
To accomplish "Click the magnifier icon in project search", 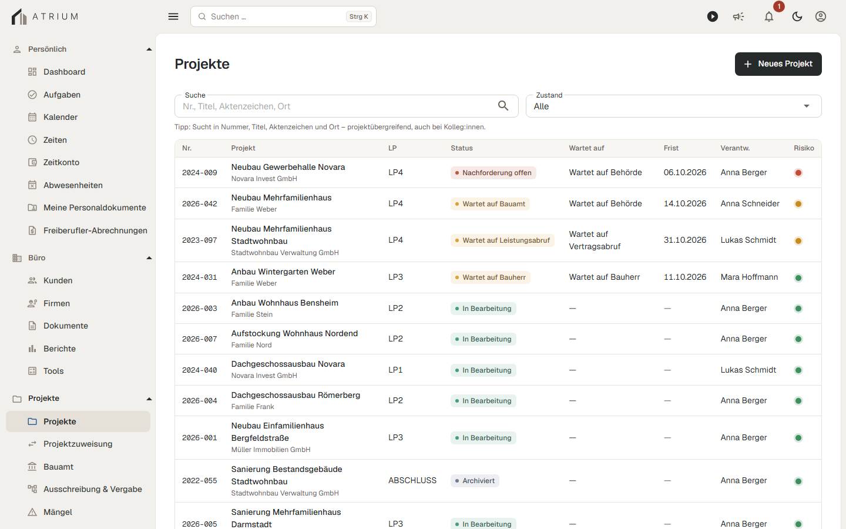I will (x=503, y=106).
